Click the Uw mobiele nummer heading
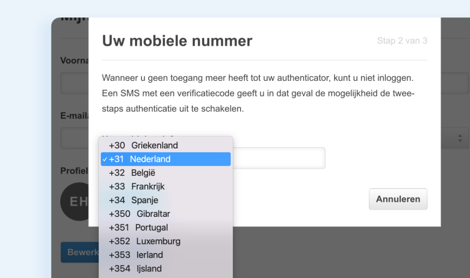Viewport: 470px width, 278px height. point(177,41)
